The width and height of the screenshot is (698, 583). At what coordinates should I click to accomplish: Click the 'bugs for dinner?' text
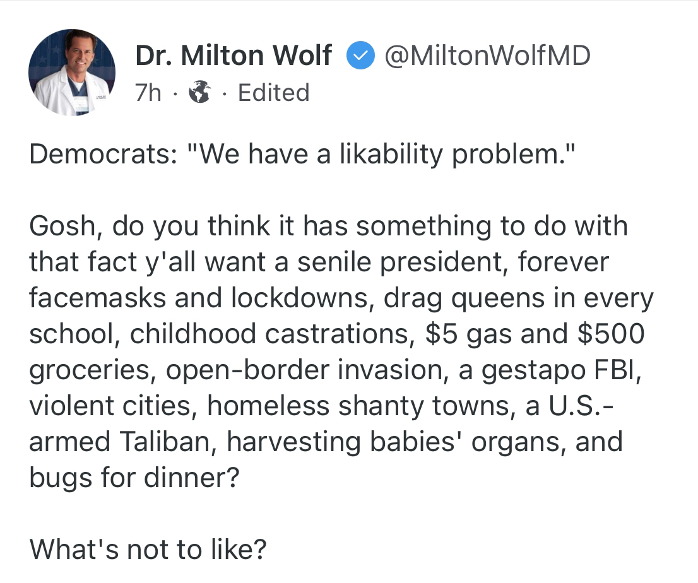coord(134,478)
